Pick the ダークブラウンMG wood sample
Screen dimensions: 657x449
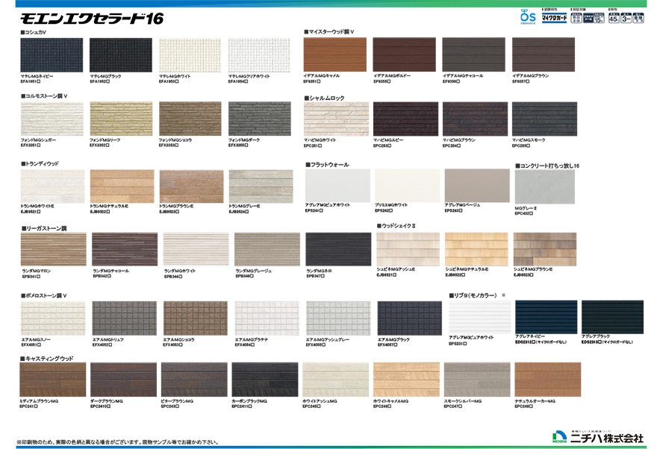[124, 380]
